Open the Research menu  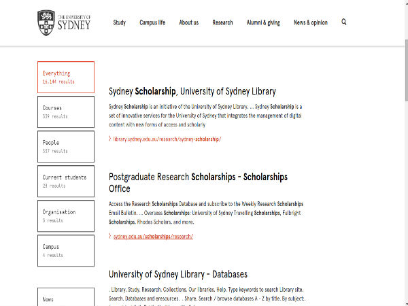coord(222,22)
